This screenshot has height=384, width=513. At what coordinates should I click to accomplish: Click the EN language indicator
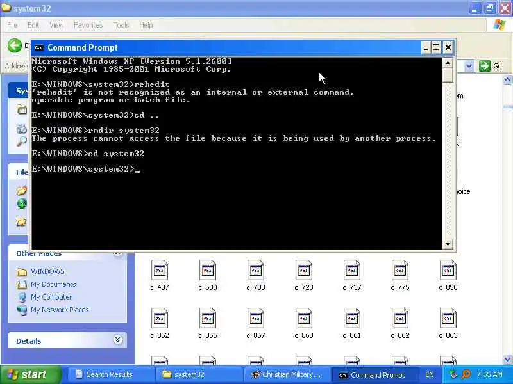click(x=430, y=374)
